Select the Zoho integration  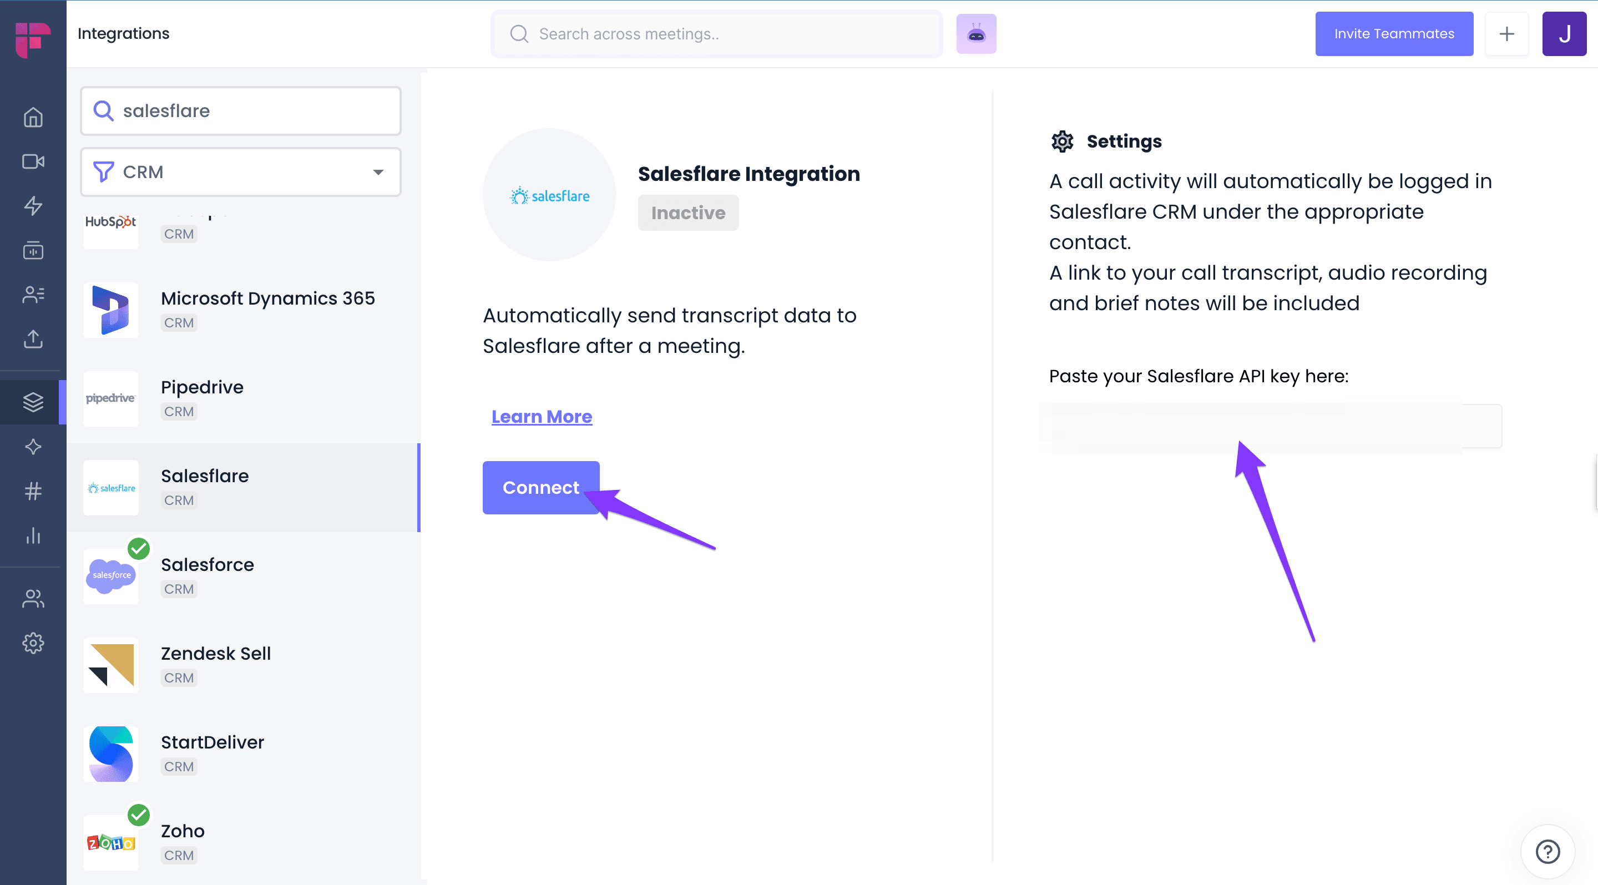pos(243,842)
